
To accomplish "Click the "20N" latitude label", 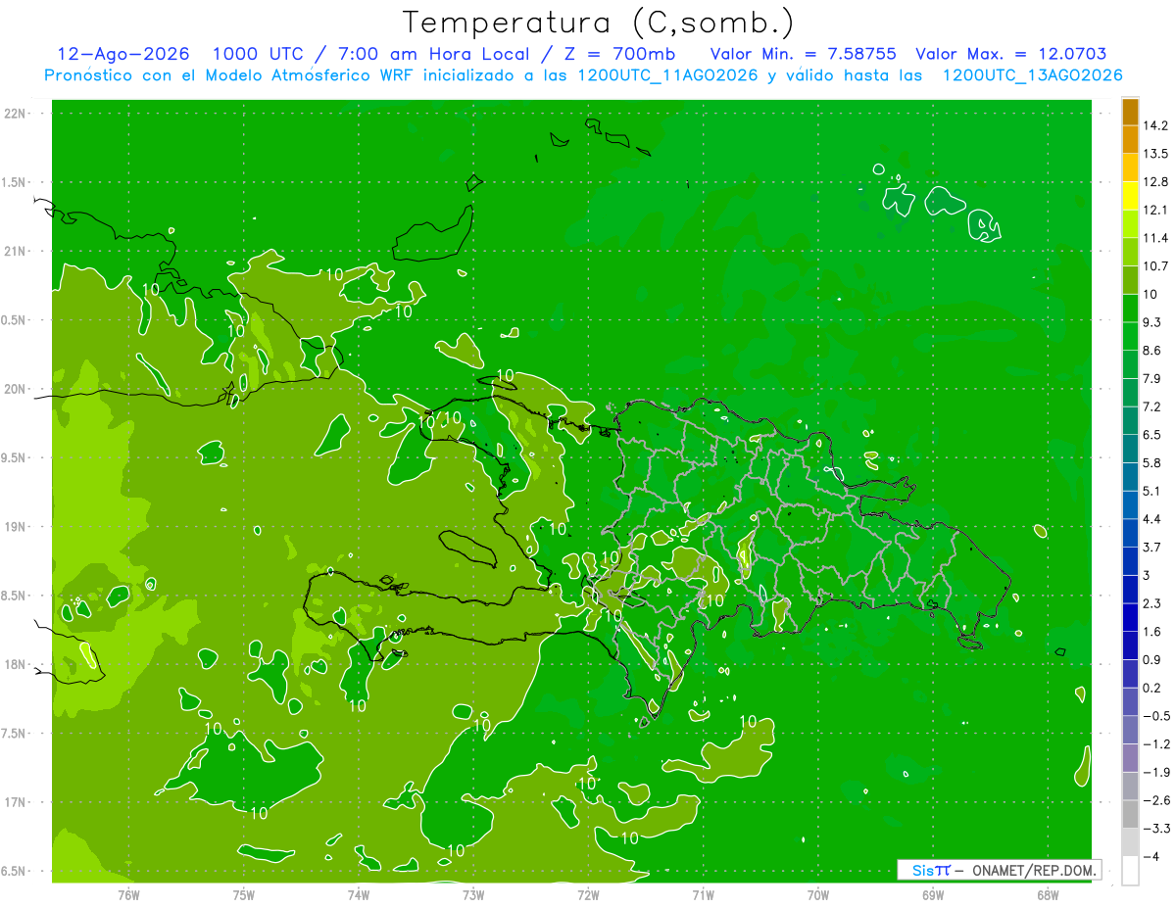I will (x=15, y=389).
